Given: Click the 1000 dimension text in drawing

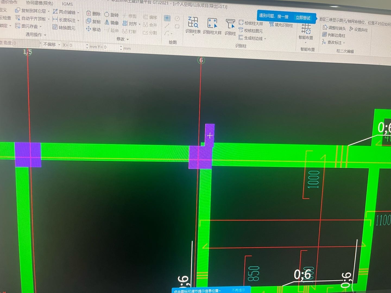Looking at the screenshot, I should click(314, 179).
